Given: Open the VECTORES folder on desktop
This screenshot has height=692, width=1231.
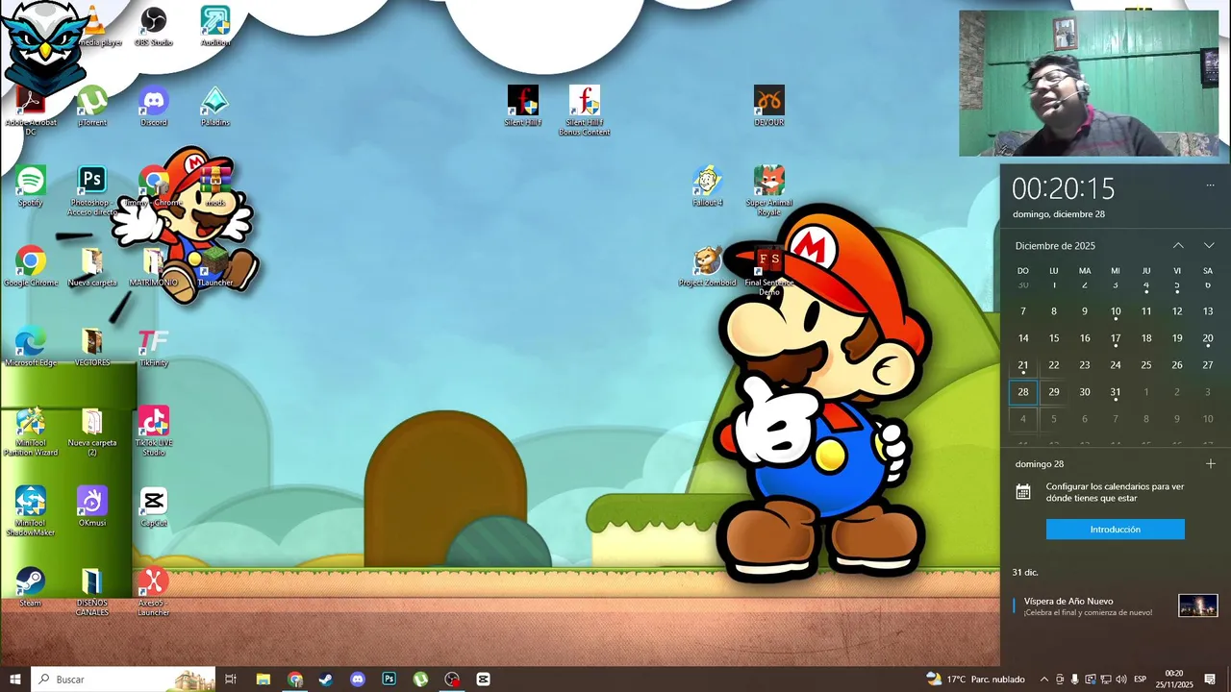Looking at the screenshot, I should [92, 346].
